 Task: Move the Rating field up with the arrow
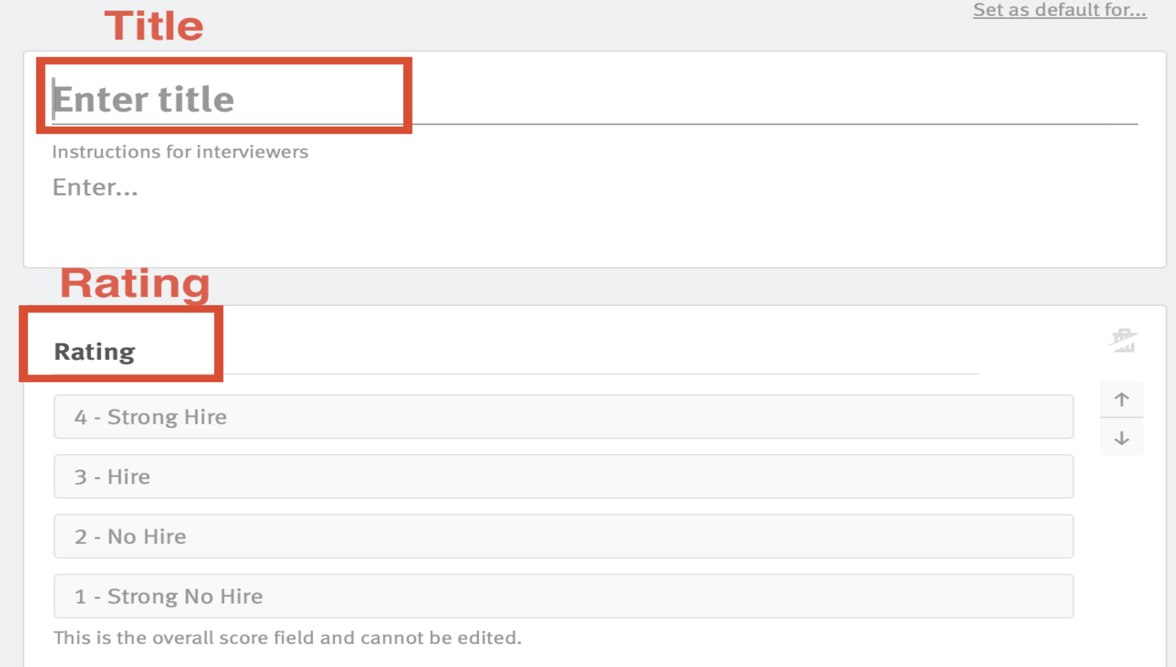click(x=1121, y=399)
